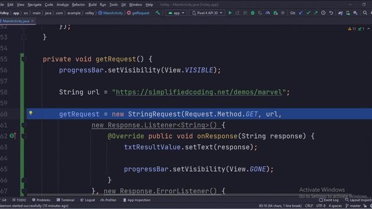
Task: Click the Make Project hammer icon
Action: click(x=158, y=13)
